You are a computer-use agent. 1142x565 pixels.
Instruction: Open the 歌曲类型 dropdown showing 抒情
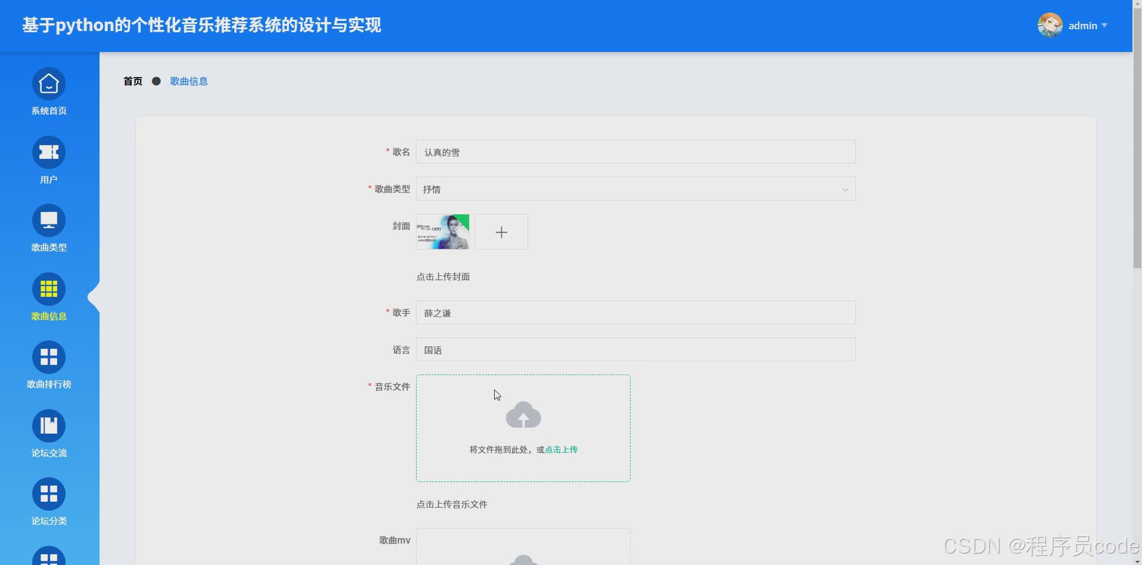[635, 189]
